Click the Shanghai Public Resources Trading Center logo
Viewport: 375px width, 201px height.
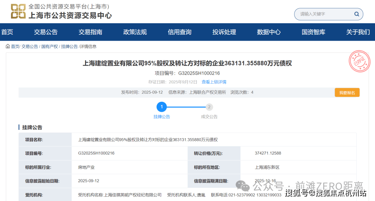(18, 11)
